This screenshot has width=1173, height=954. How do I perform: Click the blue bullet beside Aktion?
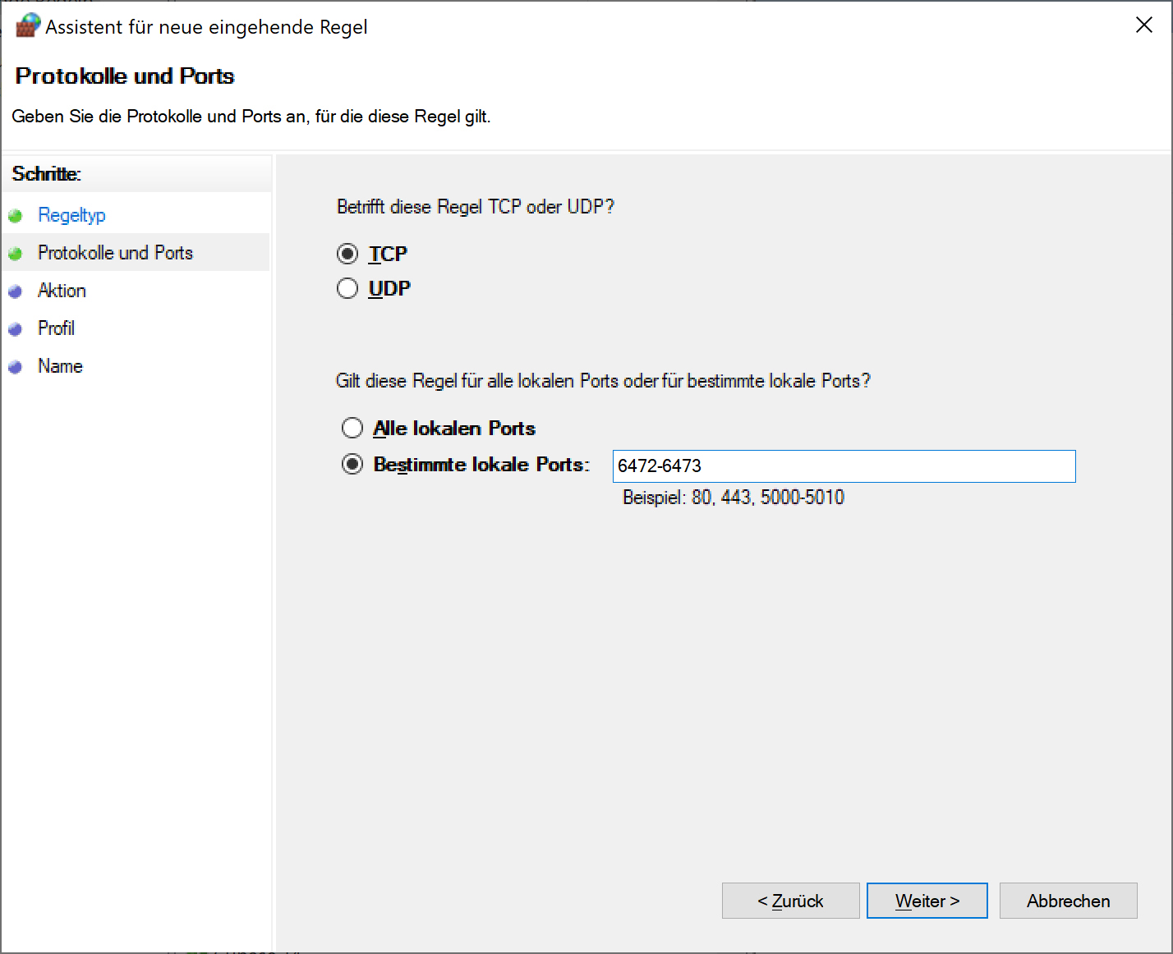15,291
